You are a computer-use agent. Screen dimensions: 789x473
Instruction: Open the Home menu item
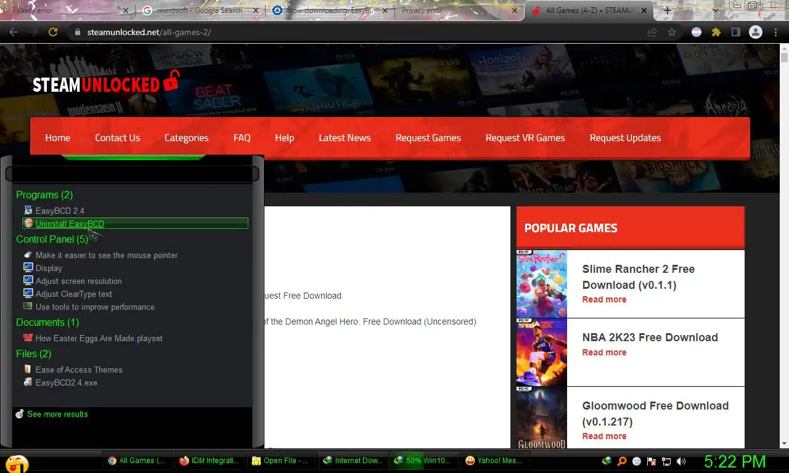point(57,138)
